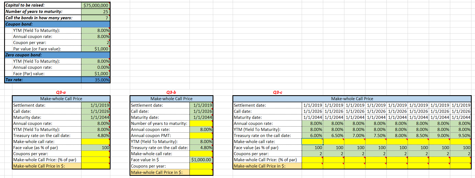
Task: Select the $75,000,000 capital to be raised cell
Action: point(95,5)
